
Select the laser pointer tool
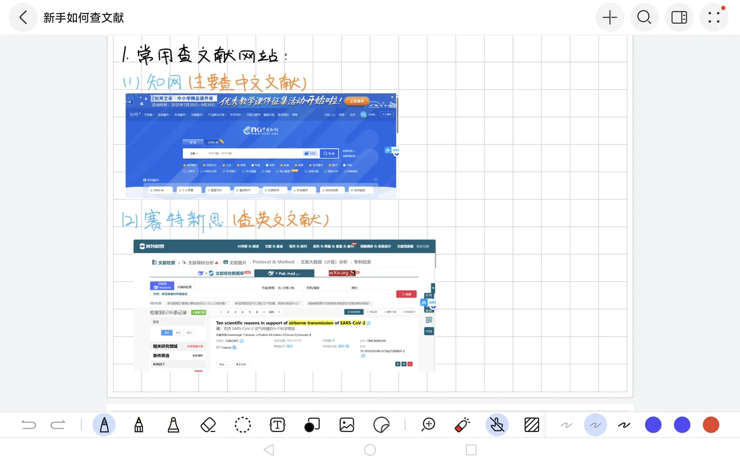pos(462,425)
